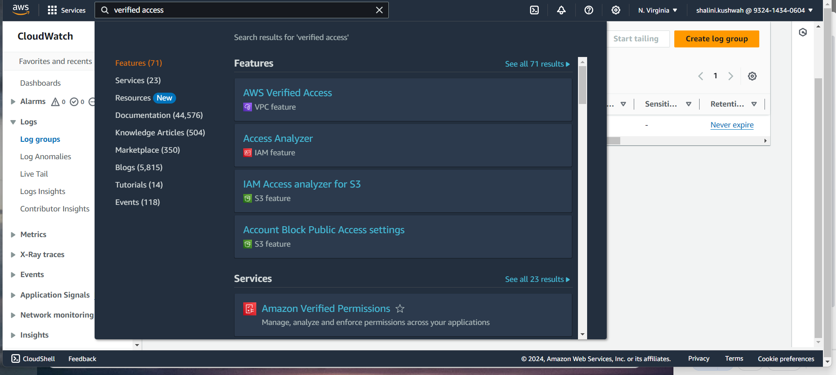Clear the search box with X
This screenshot has width=836, height=375.
[x=379, y=10]
